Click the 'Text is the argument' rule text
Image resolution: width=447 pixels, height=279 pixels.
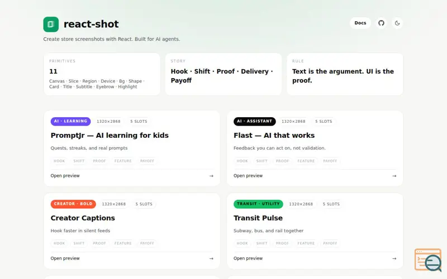(343, 76)
